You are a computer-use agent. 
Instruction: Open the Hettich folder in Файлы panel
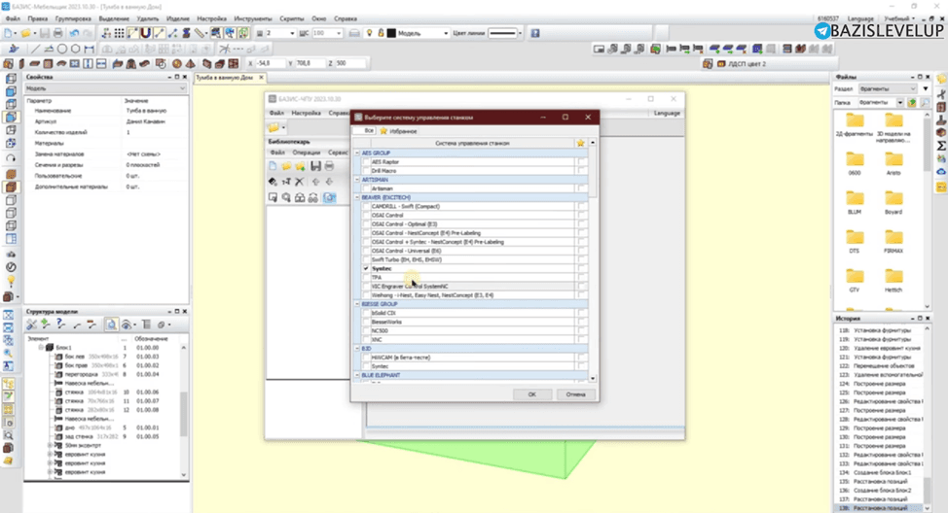[893, 280]
